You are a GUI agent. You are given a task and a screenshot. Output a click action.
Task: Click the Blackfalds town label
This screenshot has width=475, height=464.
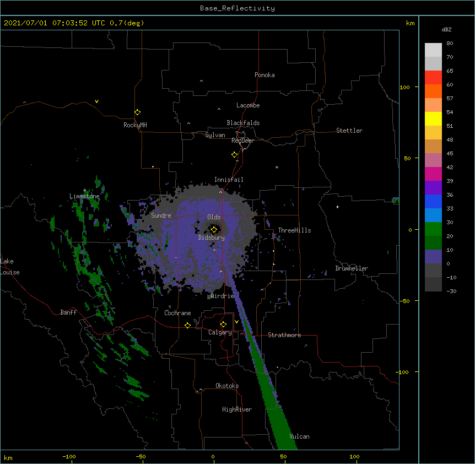(243, 123)
